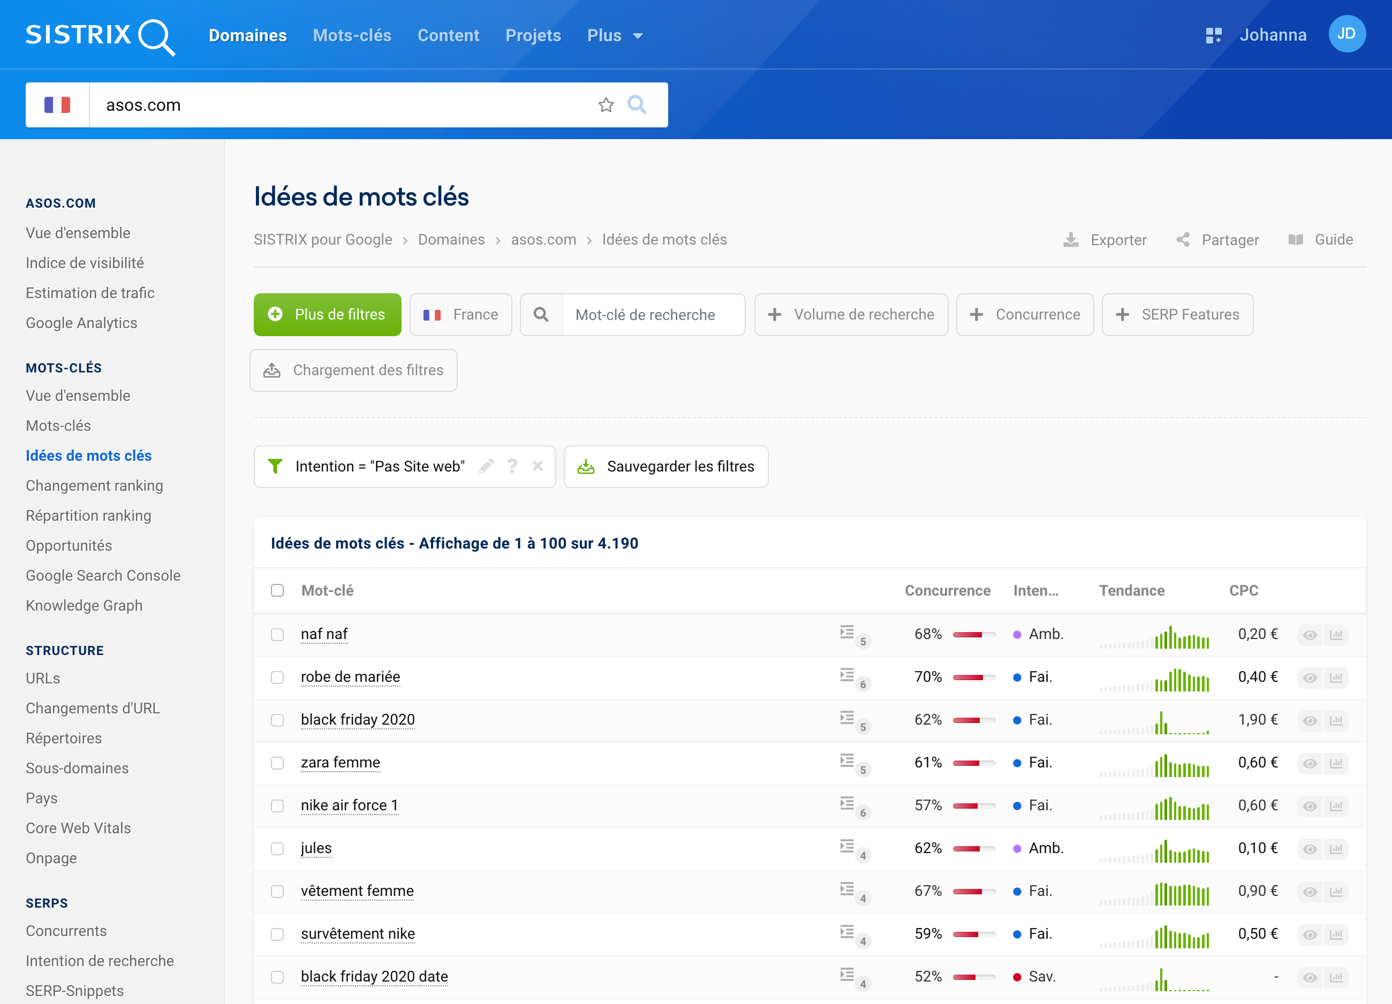The height and width of the screenshot is (1004, 1392).
Task: Open Plus de filtres
Action: click(327, 314)
